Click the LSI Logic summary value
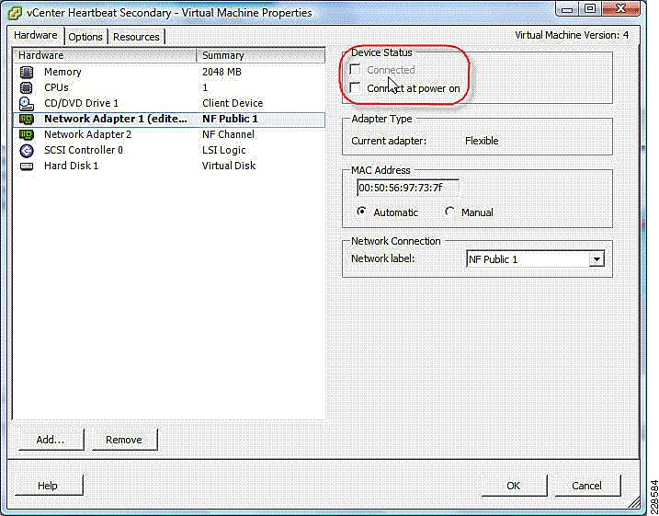This screenshot has width=659, height=516. (224, 150)
